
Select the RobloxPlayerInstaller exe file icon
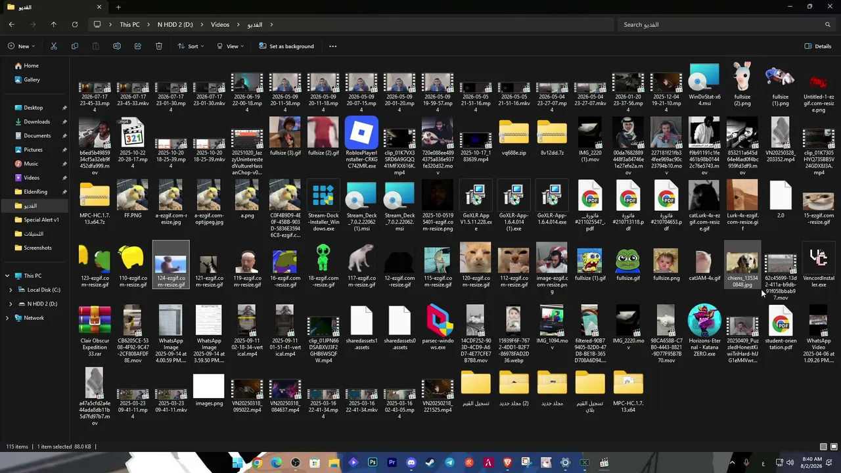(x=361, y=133)
